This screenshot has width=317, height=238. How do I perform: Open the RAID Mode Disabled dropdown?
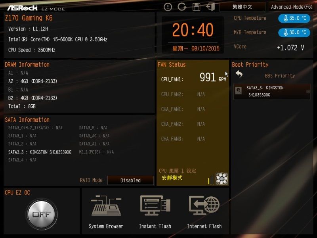tap(130, 180)
